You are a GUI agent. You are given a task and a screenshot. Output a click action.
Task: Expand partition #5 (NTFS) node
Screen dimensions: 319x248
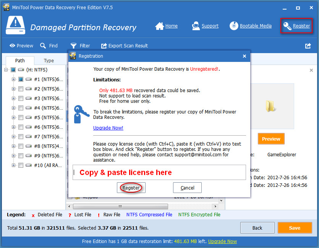(13, 117)
